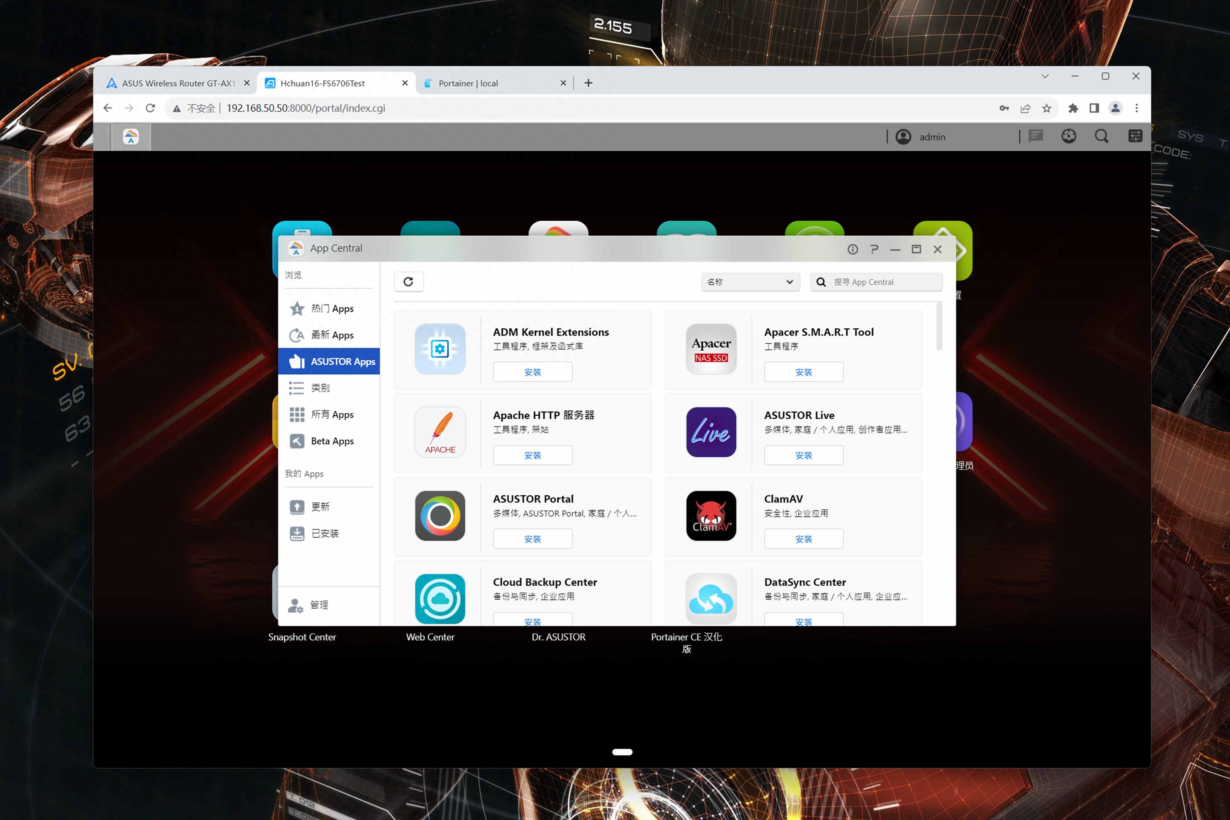Toggle the Chrome side panel icon
1230x820 pixels.
point(1094,108)
